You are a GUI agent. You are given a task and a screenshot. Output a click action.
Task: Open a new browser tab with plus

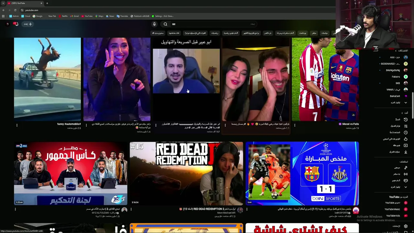tap(47, 3)
